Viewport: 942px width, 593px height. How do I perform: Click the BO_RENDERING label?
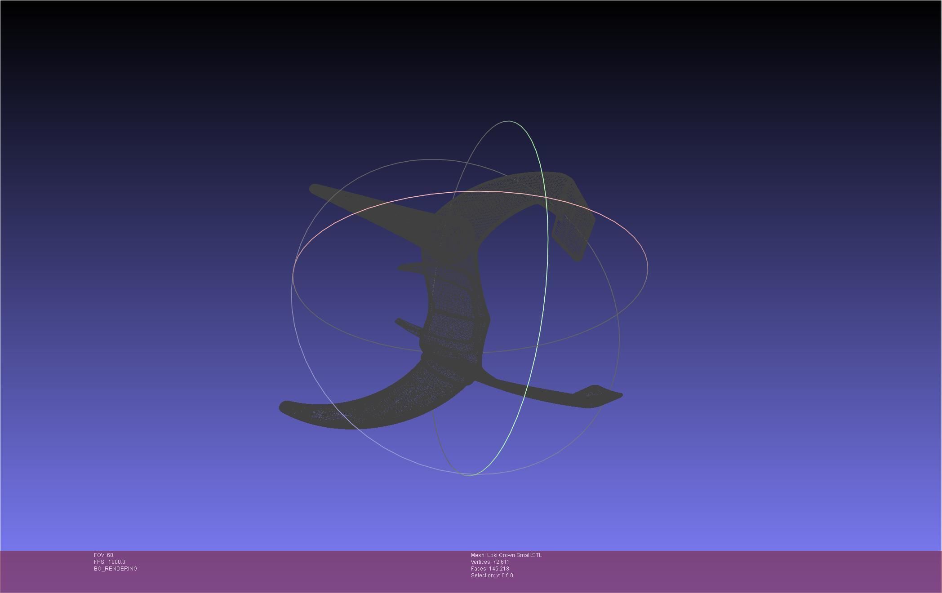pos(116,569)
